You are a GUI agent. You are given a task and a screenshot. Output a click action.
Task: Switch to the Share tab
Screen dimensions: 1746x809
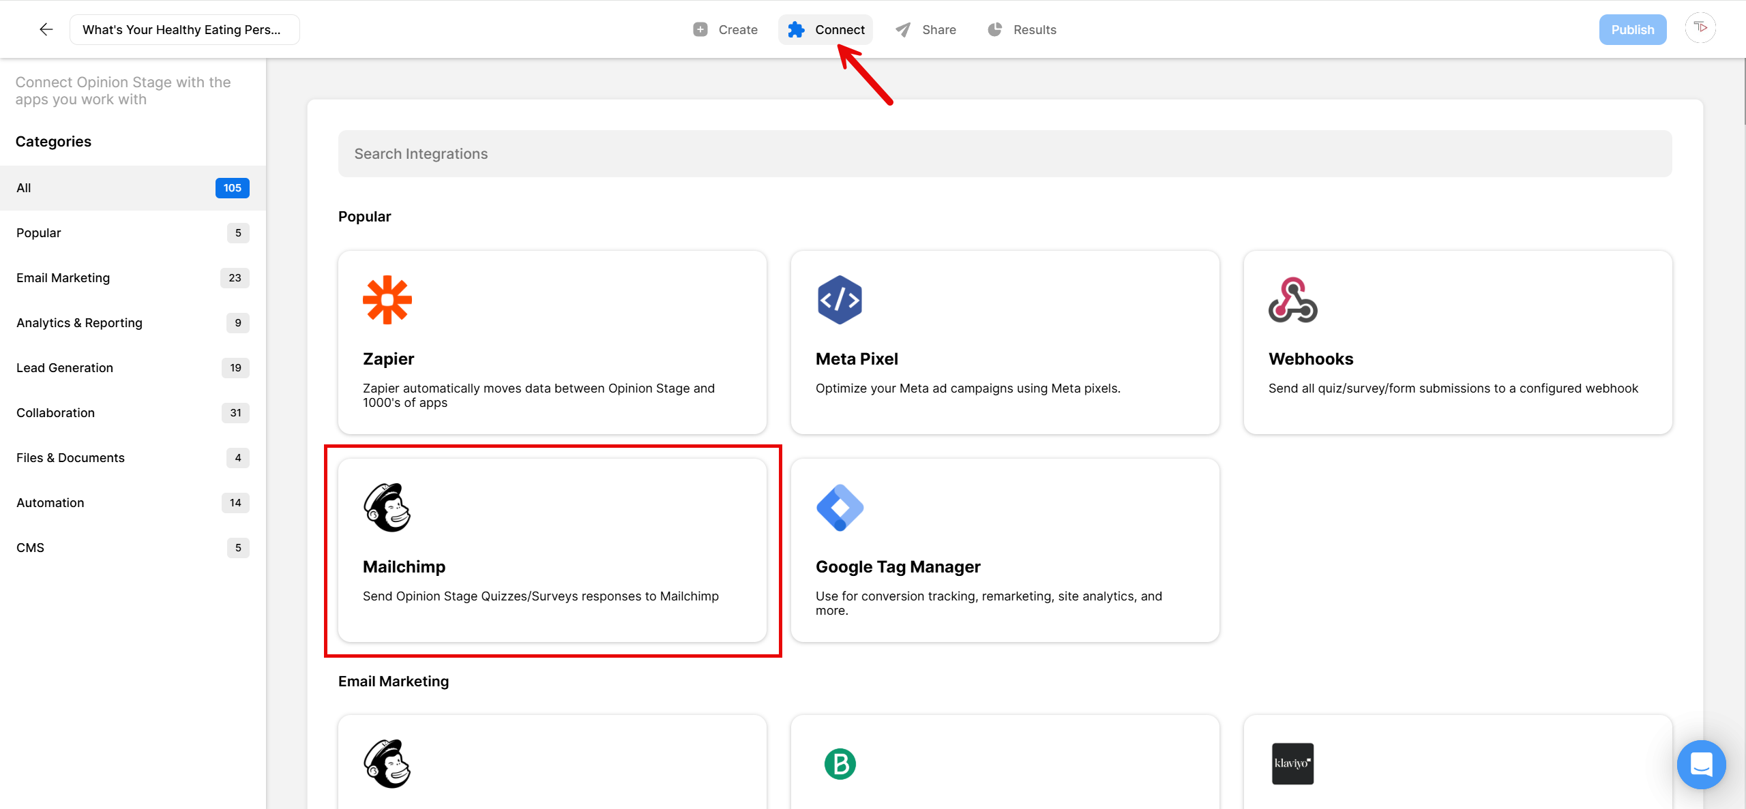tap(926, 29)
